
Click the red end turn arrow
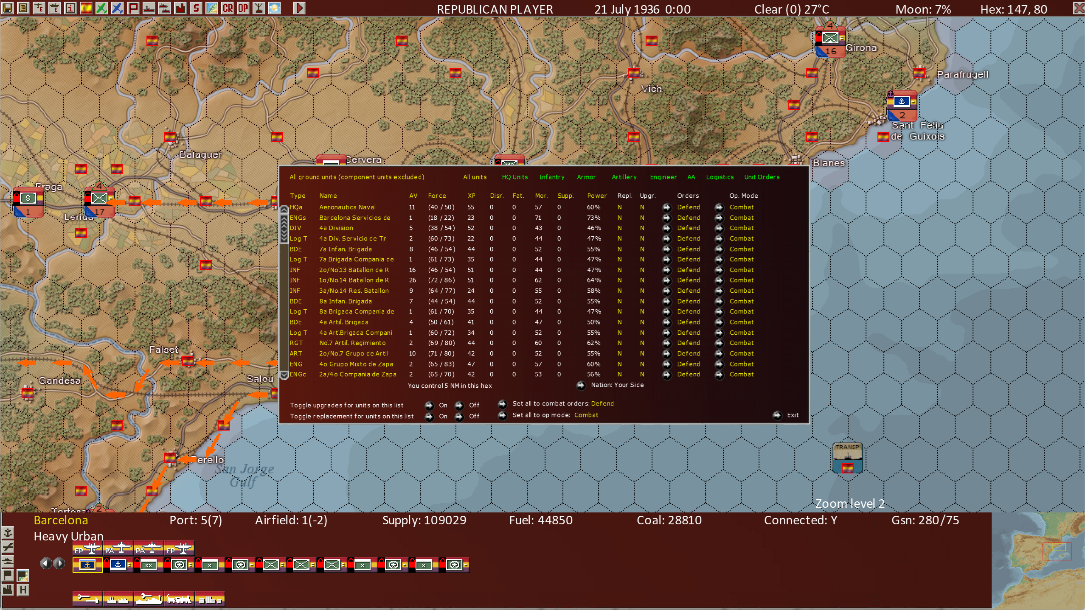(299, 8)
